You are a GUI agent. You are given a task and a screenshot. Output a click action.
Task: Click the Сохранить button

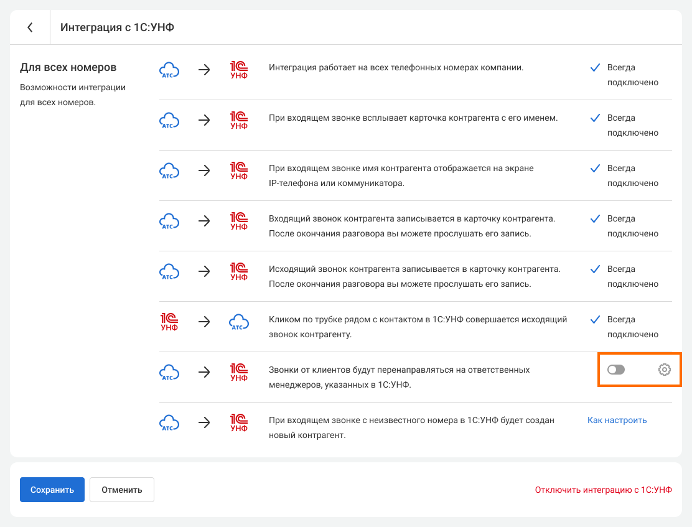(52, 490)
